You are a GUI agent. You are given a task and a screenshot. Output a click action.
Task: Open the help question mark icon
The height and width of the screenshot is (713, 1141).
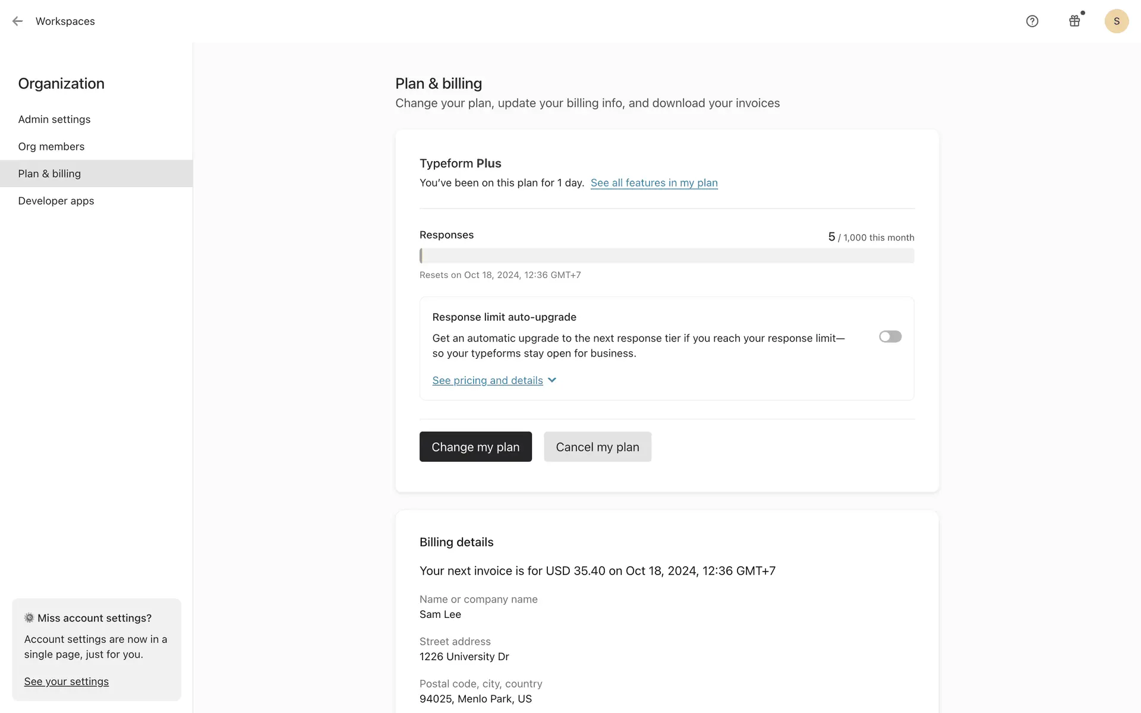[1032, 21]
